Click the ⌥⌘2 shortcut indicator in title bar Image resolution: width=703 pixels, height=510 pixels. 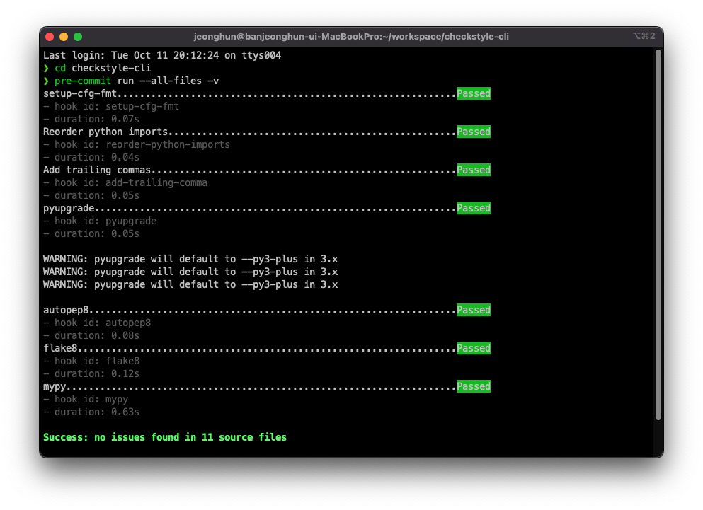[644, 36]
